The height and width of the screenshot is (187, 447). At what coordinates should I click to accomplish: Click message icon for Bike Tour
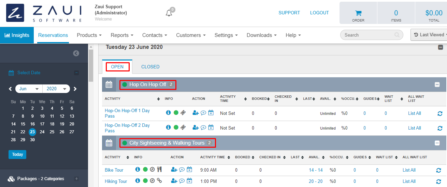click(x=182, y=169)
